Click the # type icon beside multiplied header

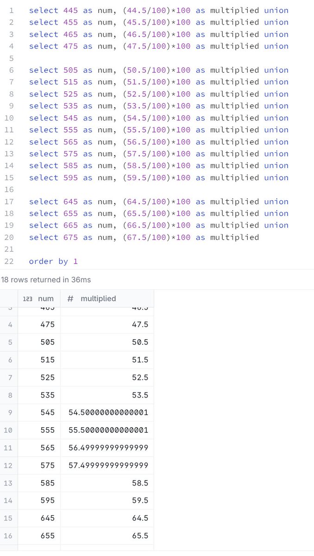click(70, 299)
